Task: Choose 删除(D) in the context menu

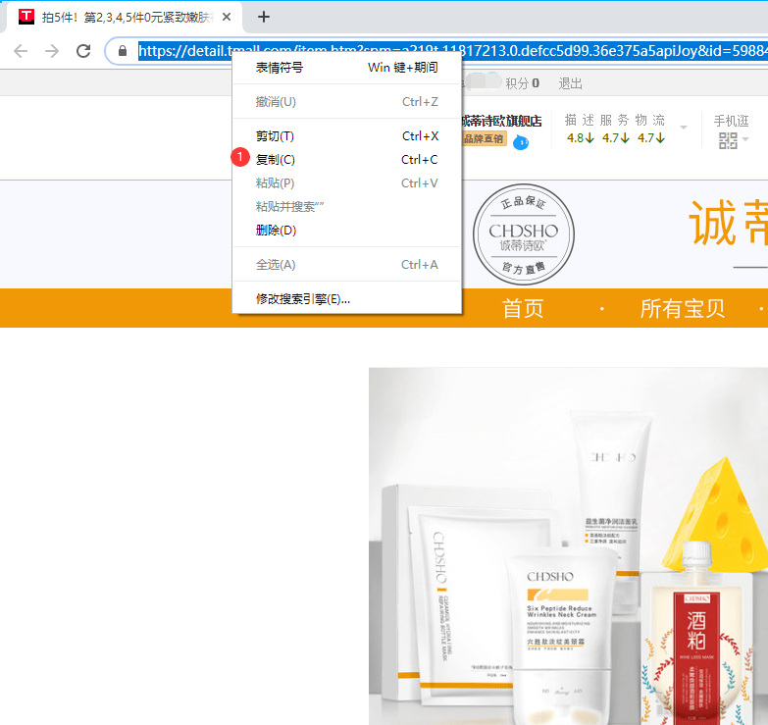Action: point(347,231)
